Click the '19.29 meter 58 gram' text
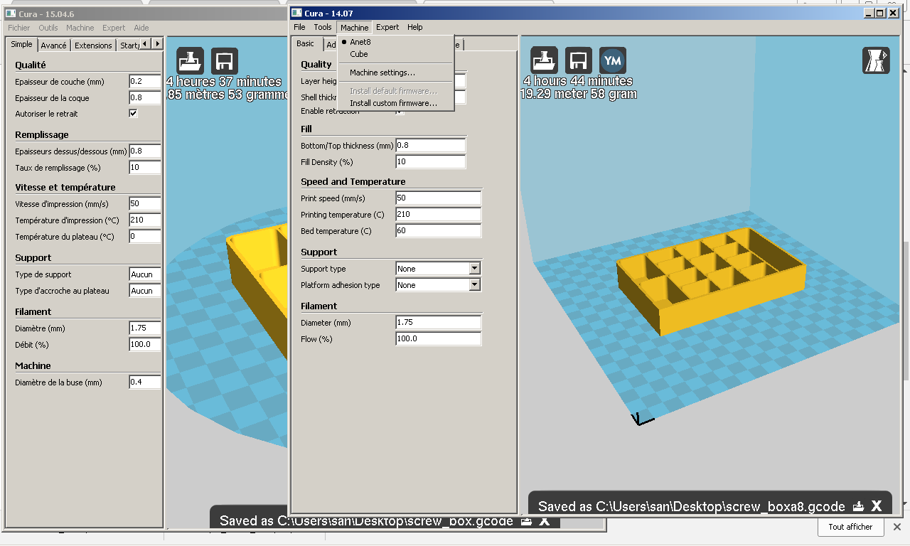Viewport: 910px width, 546px height. pos(579,94)
